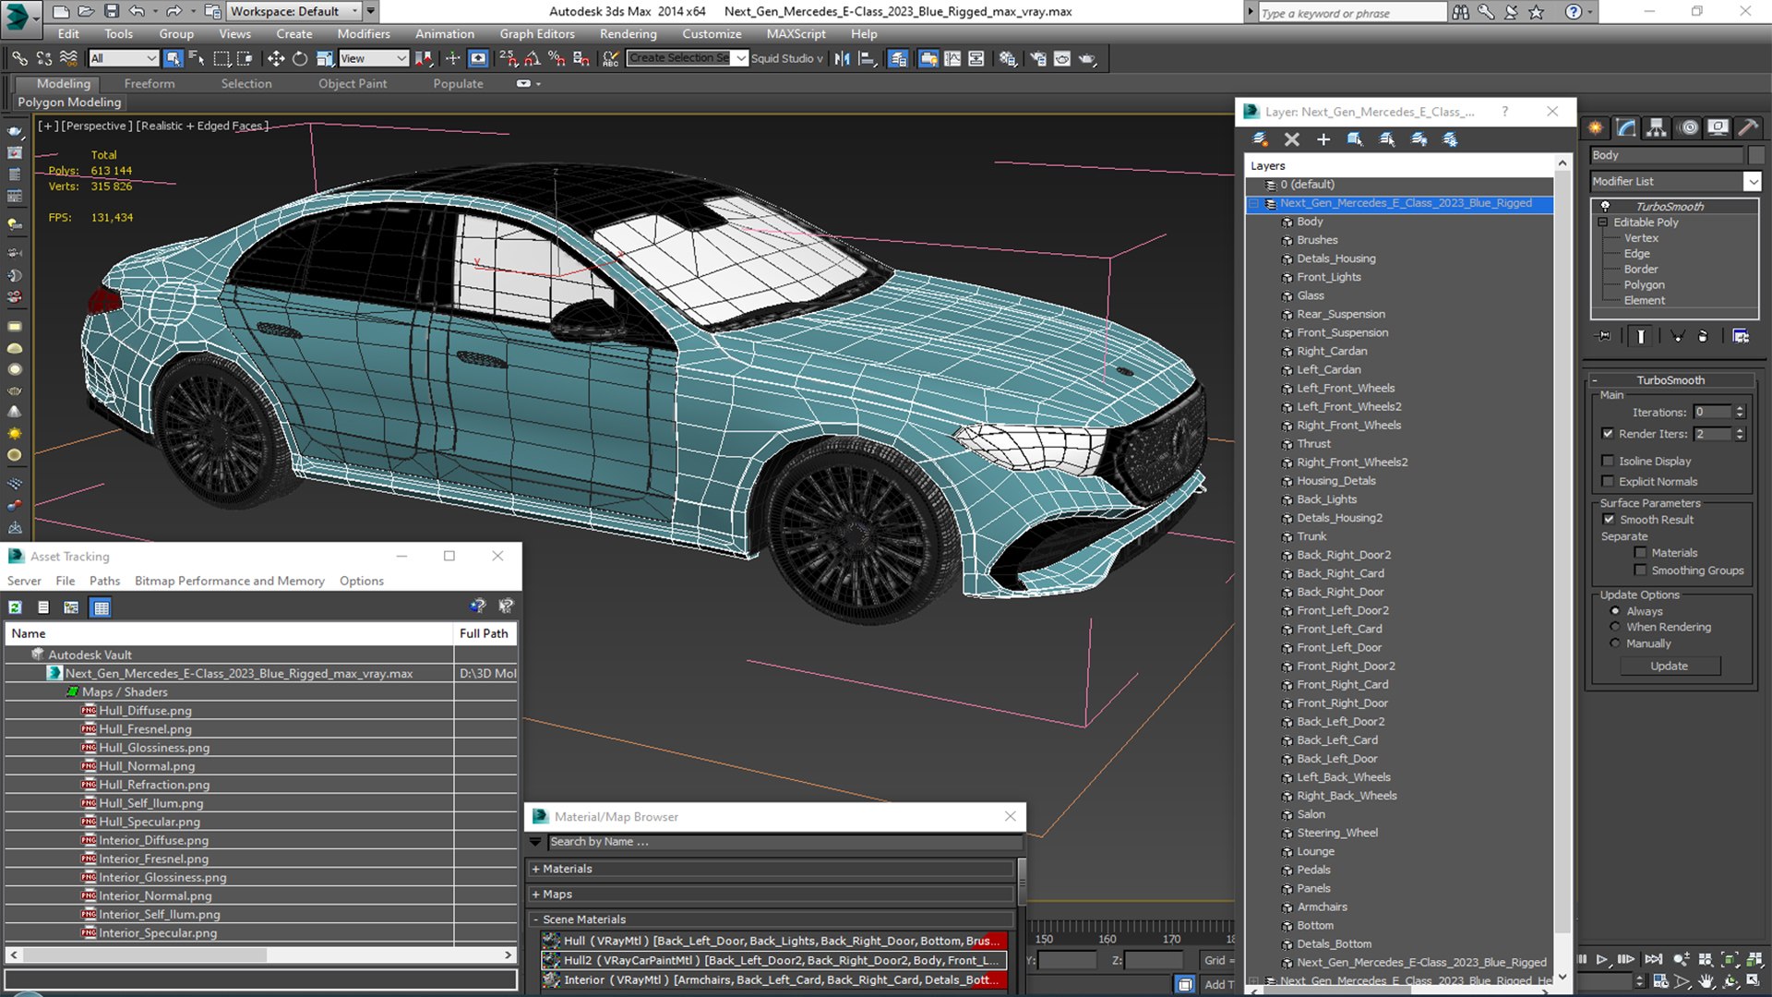Collapse Editable Poly in modifier stack
1772x997 pixels.
(x=1603, y=222)
